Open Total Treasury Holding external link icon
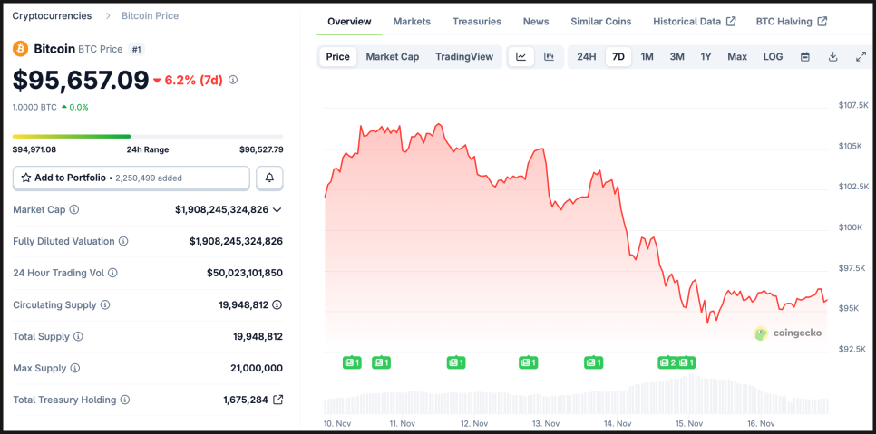This screenshot has height=434, width=876. 278,400
